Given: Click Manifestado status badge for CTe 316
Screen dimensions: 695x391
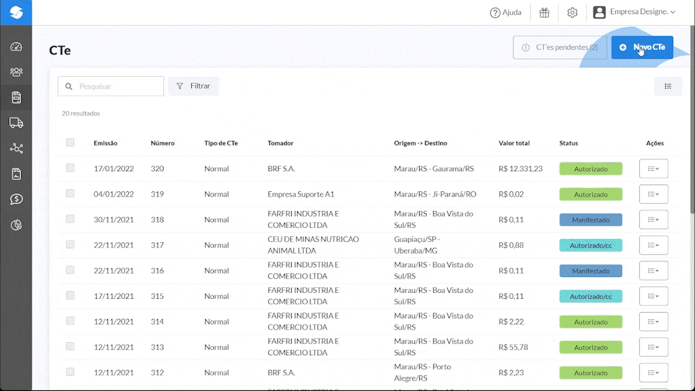Looking at the screenshot, I should [591, 271].
